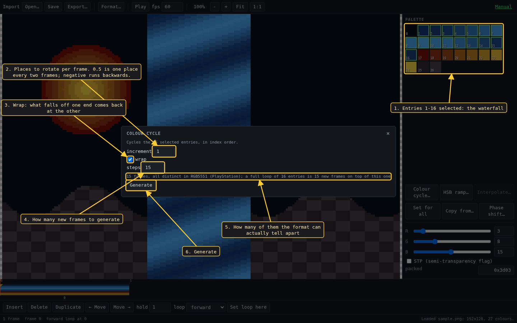Viewport: 517px width, 323px height.
Task: Click the Colour cycle… button
Action: coord(422,192)
